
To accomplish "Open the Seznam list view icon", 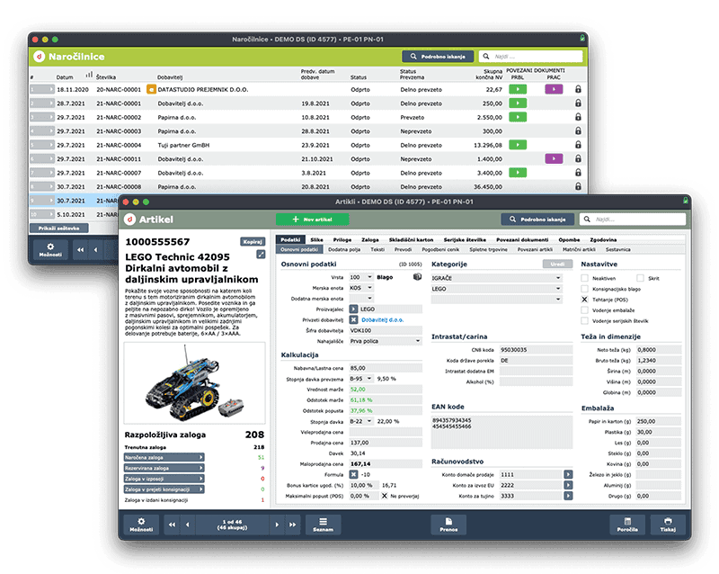I will point(322,524).
